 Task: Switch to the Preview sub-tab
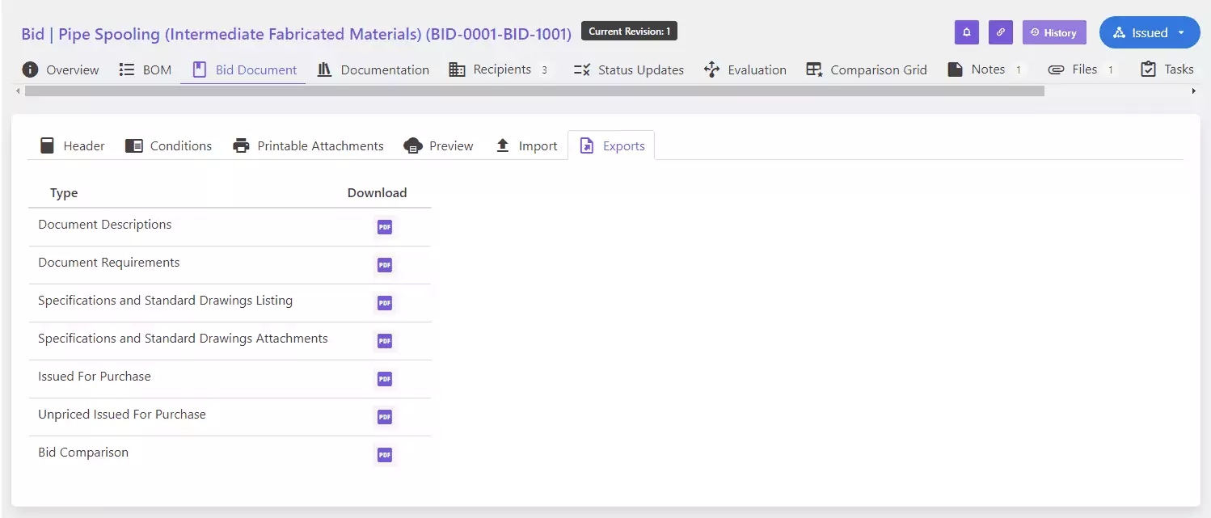pyautogui.click(x=438, y=145)
